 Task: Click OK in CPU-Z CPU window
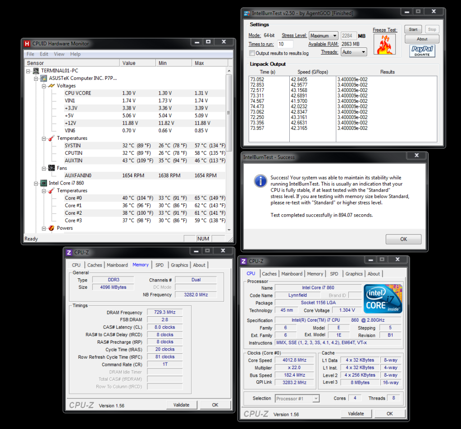pos(390,414)
